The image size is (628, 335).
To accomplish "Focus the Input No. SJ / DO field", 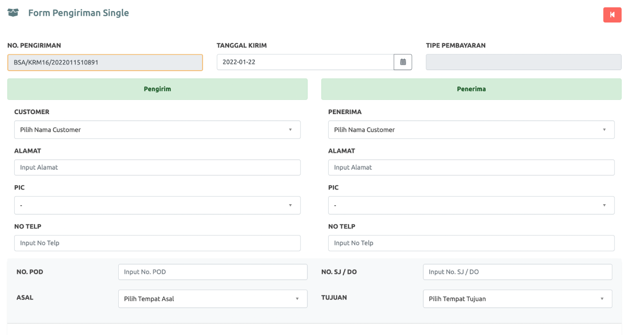I will coord(517,272).
